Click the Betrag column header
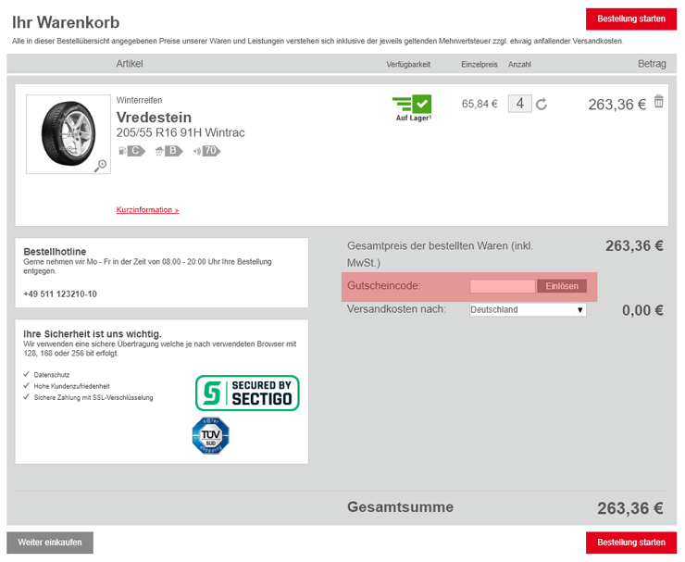The image size is (685, 562). pos(652,64)
